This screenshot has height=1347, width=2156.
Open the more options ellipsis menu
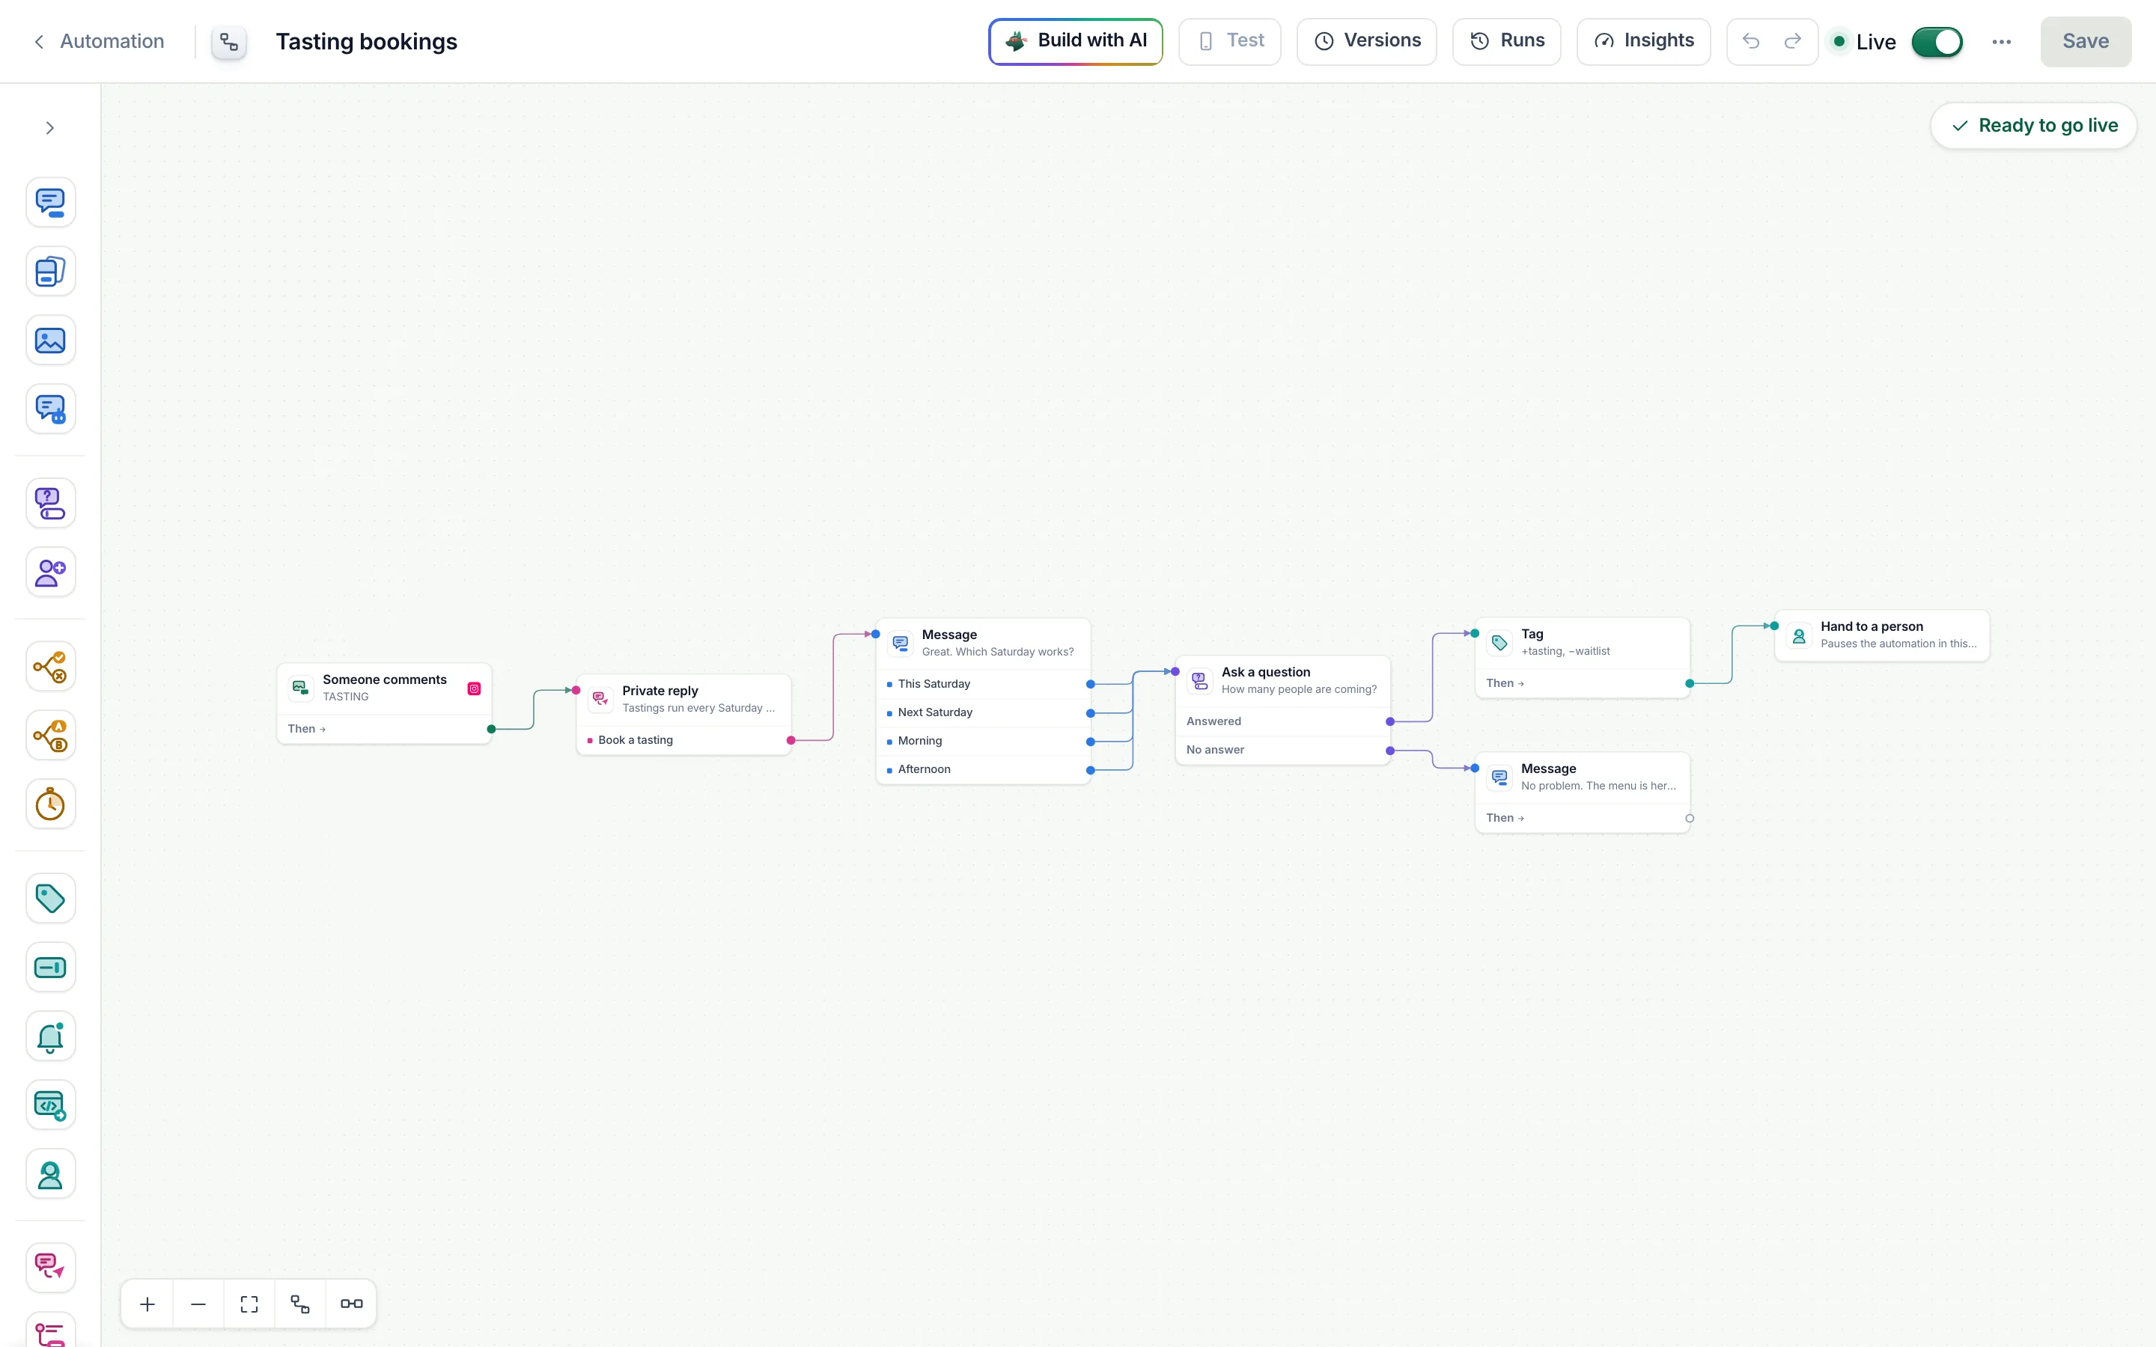coord(2001,42)
